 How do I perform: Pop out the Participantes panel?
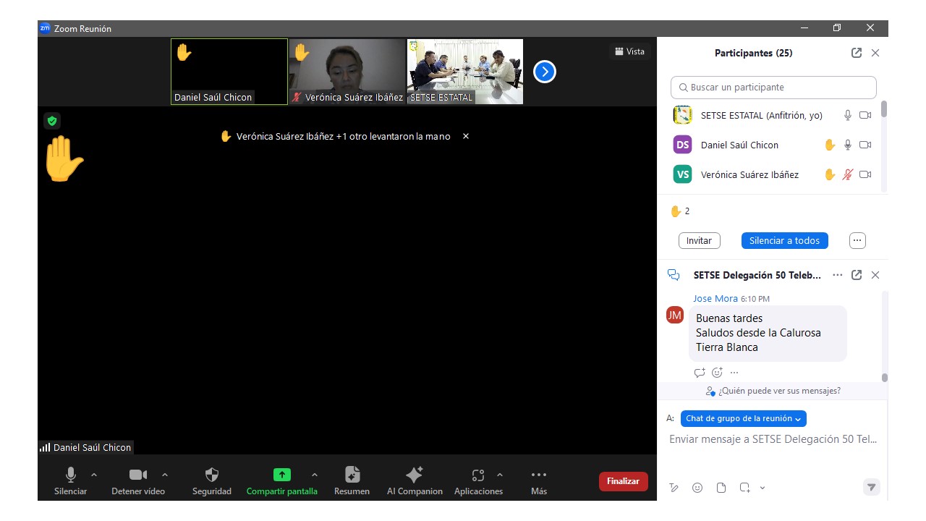[857, 53]
